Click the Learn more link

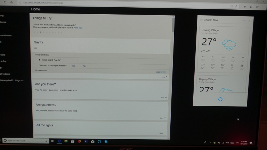point(161,72)
